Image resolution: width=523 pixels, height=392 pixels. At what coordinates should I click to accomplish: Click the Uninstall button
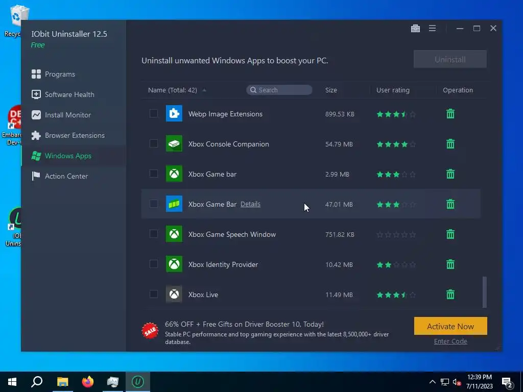pyautogui.click(x=450, y=59)
